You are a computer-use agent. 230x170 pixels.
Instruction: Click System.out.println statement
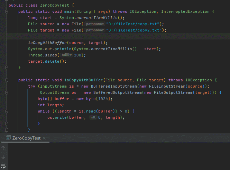(94, 49)
